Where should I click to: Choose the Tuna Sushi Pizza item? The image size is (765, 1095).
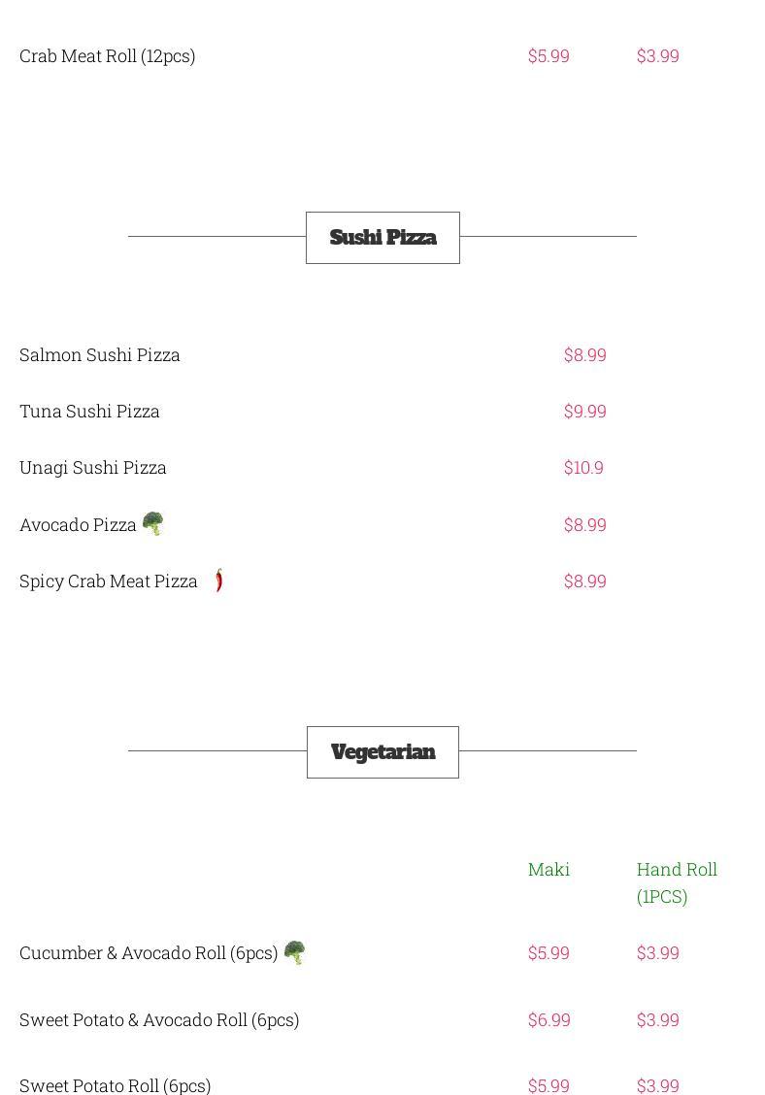point(89,412)
